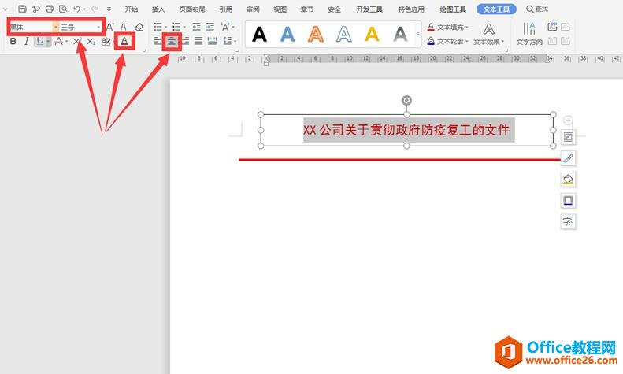The height and width of the screenshot is (374, 623).
Task: Open the underline style dropdown arrow
Action: [x=48, y=41]
